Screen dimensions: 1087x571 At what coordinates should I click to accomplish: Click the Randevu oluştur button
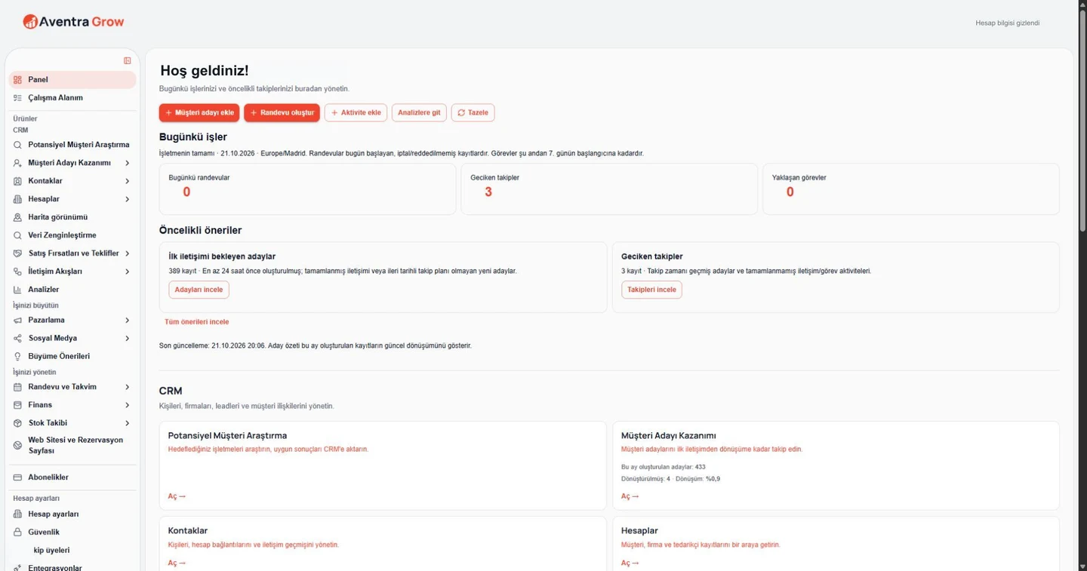pos(282,113)
